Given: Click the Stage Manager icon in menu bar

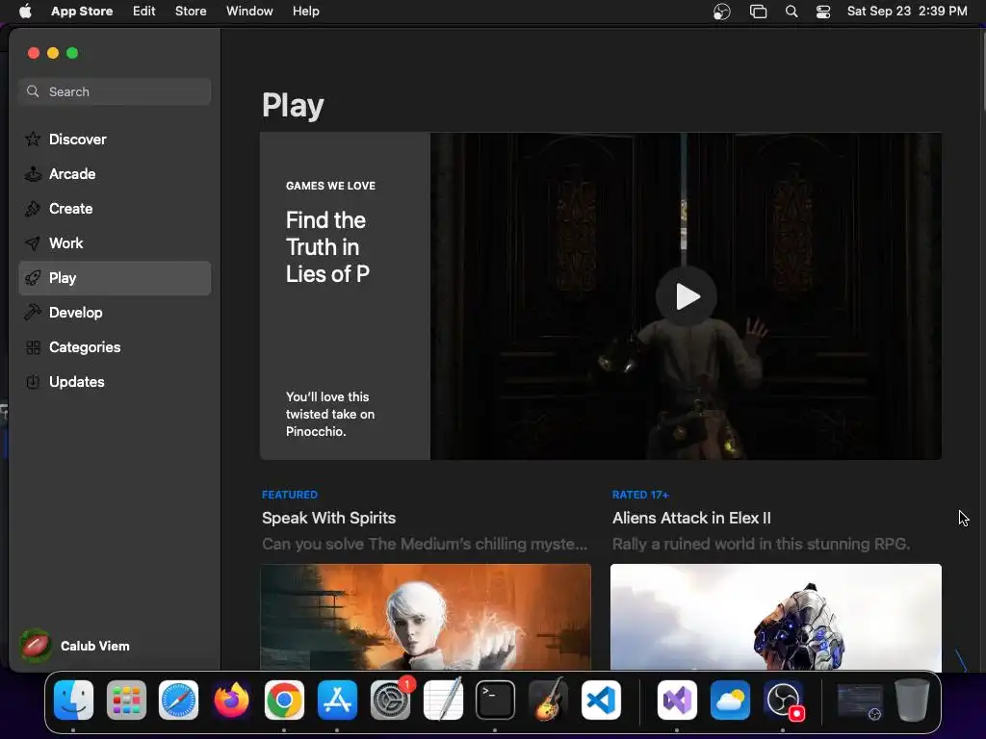Looking at the screenshot, I should 759,12.
